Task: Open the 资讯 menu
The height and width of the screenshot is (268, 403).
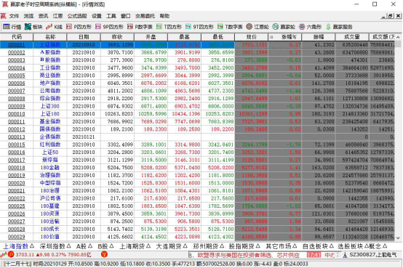Action: tap(43, 16)
